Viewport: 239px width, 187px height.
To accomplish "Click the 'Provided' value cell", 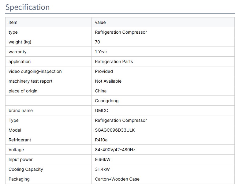I will pyautogui.click(x=104, y=71).
